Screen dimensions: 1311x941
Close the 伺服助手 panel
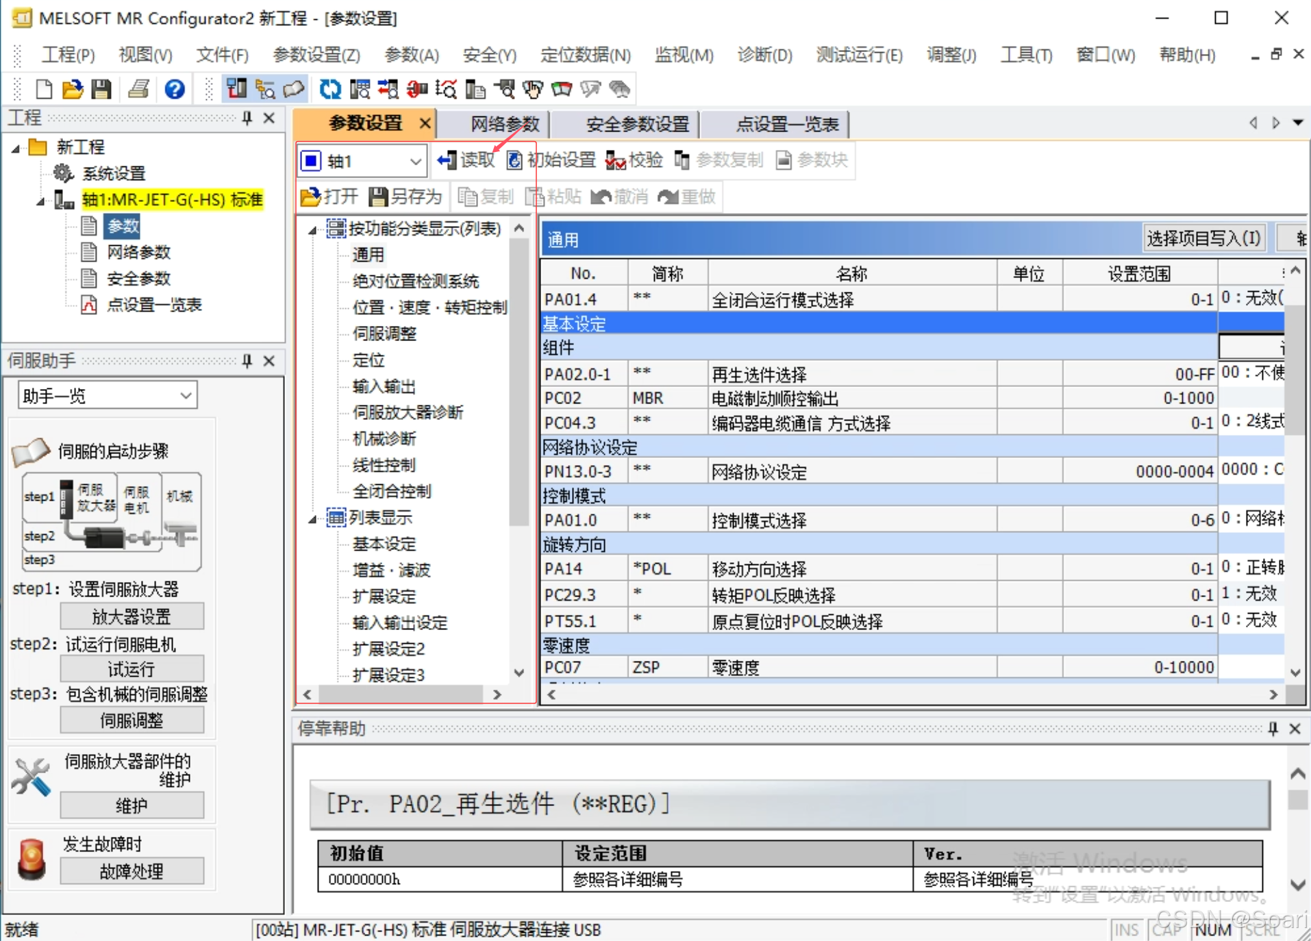coord(269,361)
